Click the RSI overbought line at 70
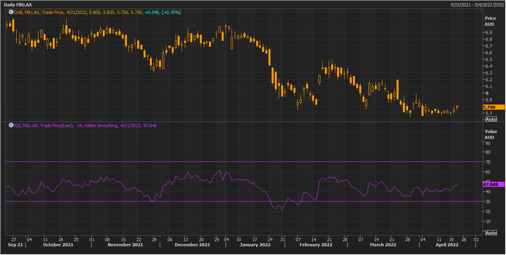506x255 pixels. (x=238, y=162)
